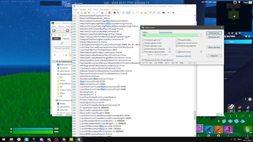Click the Undo arrow in Notepad2 toolbar

coord(94,13)
